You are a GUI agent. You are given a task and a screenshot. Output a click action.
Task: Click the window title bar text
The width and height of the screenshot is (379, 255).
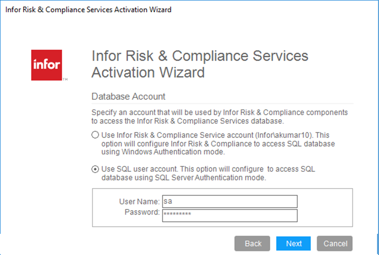(89, 10)
